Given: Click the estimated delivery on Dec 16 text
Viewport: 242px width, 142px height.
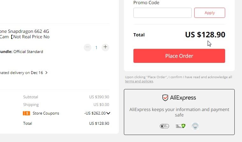Looking at the screenshot, I should (x=21, y=73).
